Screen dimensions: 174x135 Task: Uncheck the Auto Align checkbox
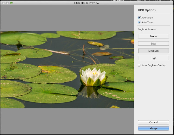(x=139, y=17)
